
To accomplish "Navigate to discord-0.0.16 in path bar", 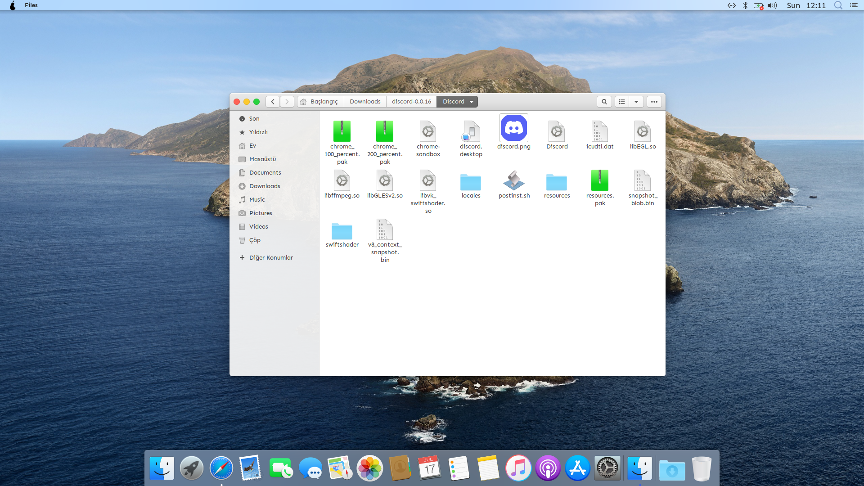I will coord(411,102).
